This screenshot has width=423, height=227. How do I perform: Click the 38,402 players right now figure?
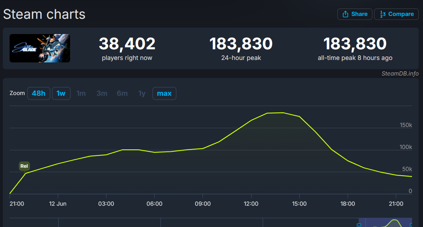[127, 44]
